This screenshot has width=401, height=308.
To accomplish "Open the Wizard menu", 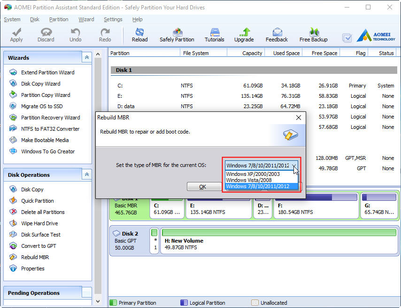I will tap(86, 19).
